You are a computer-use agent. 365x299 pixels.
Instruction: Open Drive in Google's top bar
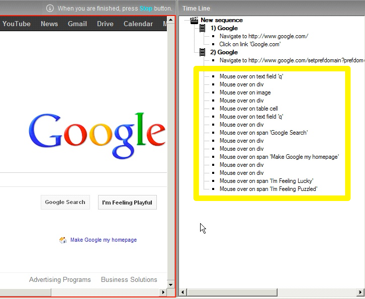tap(105, 24)
